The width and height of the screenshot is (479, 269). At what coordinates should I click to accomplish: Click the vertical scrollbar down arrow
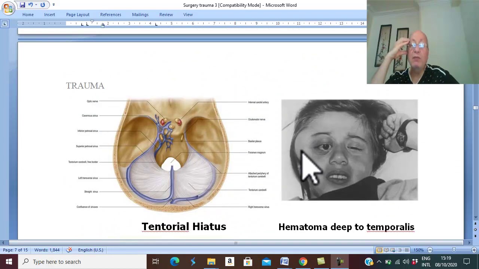(x=476, y=218)
